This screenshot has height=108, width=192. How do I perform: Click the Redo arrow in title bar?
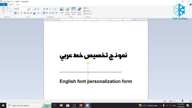pyautogui.click(x=11, y=1)
